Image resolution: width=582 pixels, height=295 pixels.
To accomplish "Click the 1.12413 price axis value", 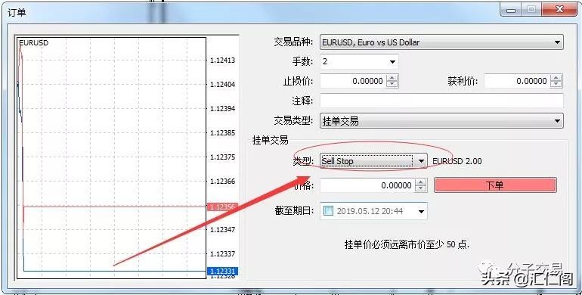I will point(222,61).
